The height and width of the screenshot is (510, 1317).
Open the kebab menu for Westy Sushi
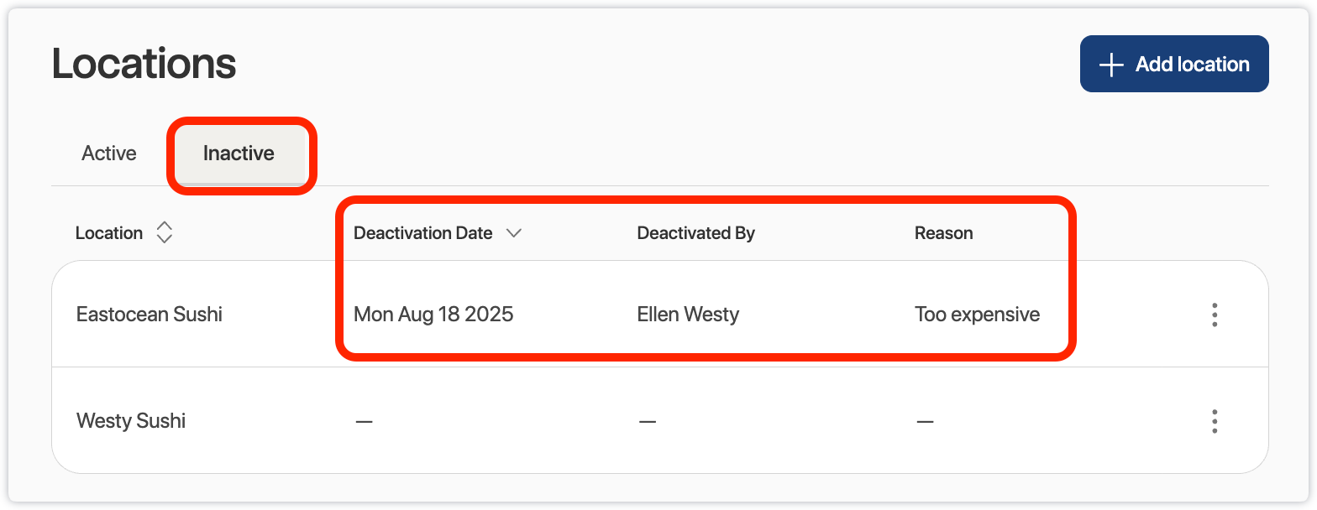tap(1215, 421)
